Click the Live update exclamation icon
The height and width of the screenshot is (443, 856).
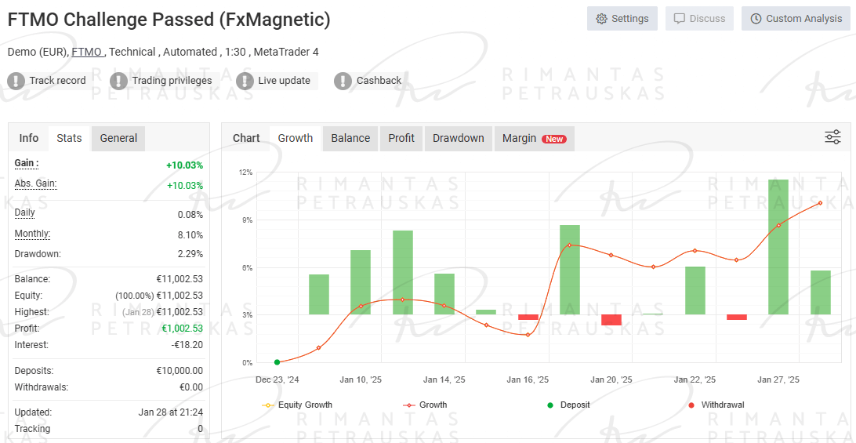point(245,81)
